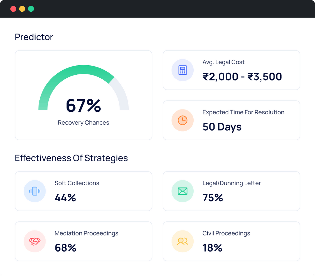Image resolution: width=315 pixels, height=276 pixels.
Task: Click the yellow traffic light dot
Action: pyautogui.click(x=22, y=9)
